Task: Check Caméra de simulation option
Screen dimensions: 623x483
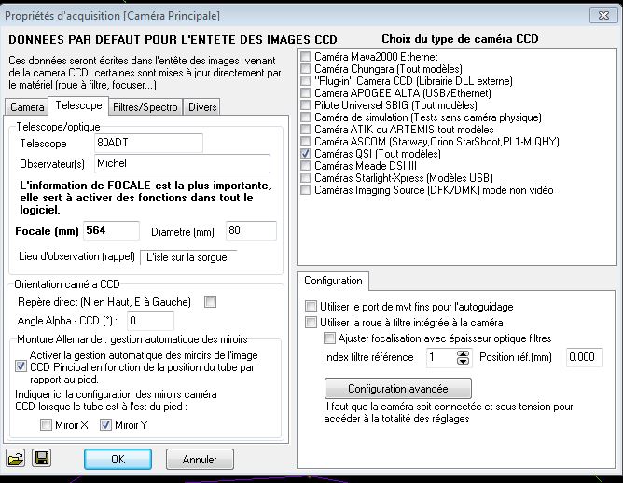Action: (x=306, y=117)
